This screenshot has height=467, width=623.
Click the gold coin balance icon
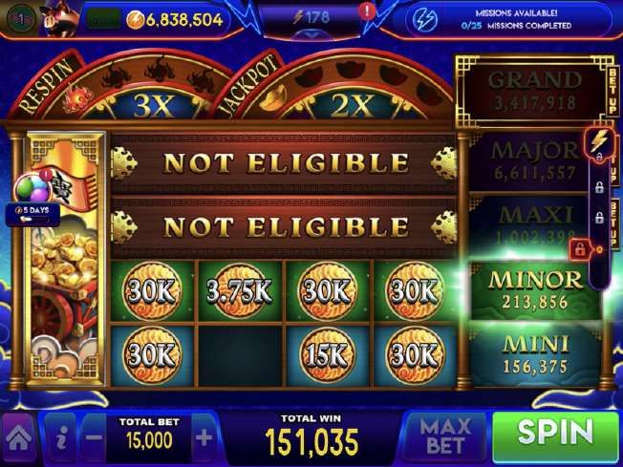tap(135, 20)
